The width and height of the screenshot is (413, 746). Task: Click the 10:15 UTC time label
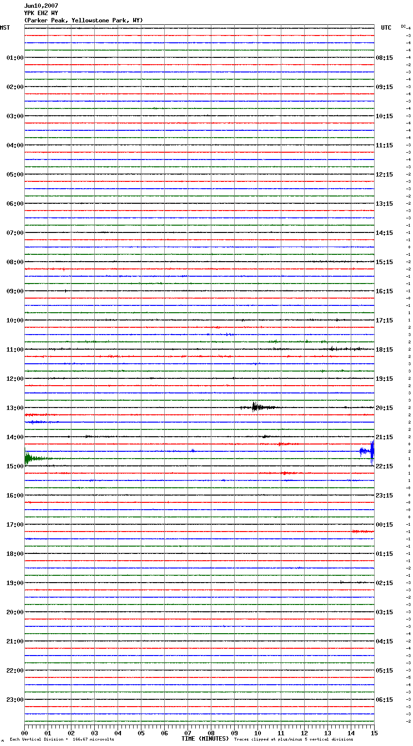point(384,116)
